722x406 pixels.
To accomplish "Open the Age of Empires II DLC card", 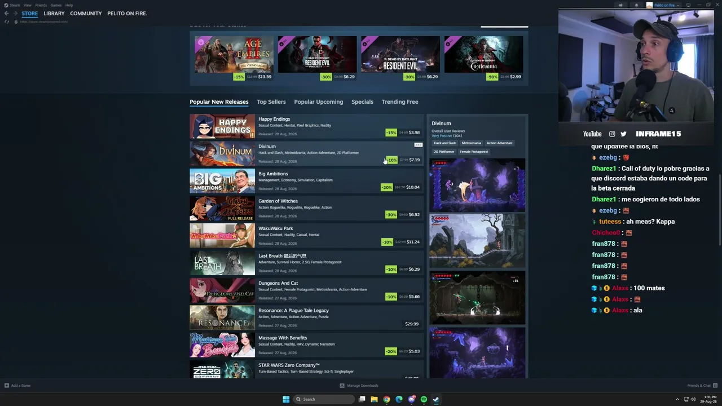I will 234,58.
